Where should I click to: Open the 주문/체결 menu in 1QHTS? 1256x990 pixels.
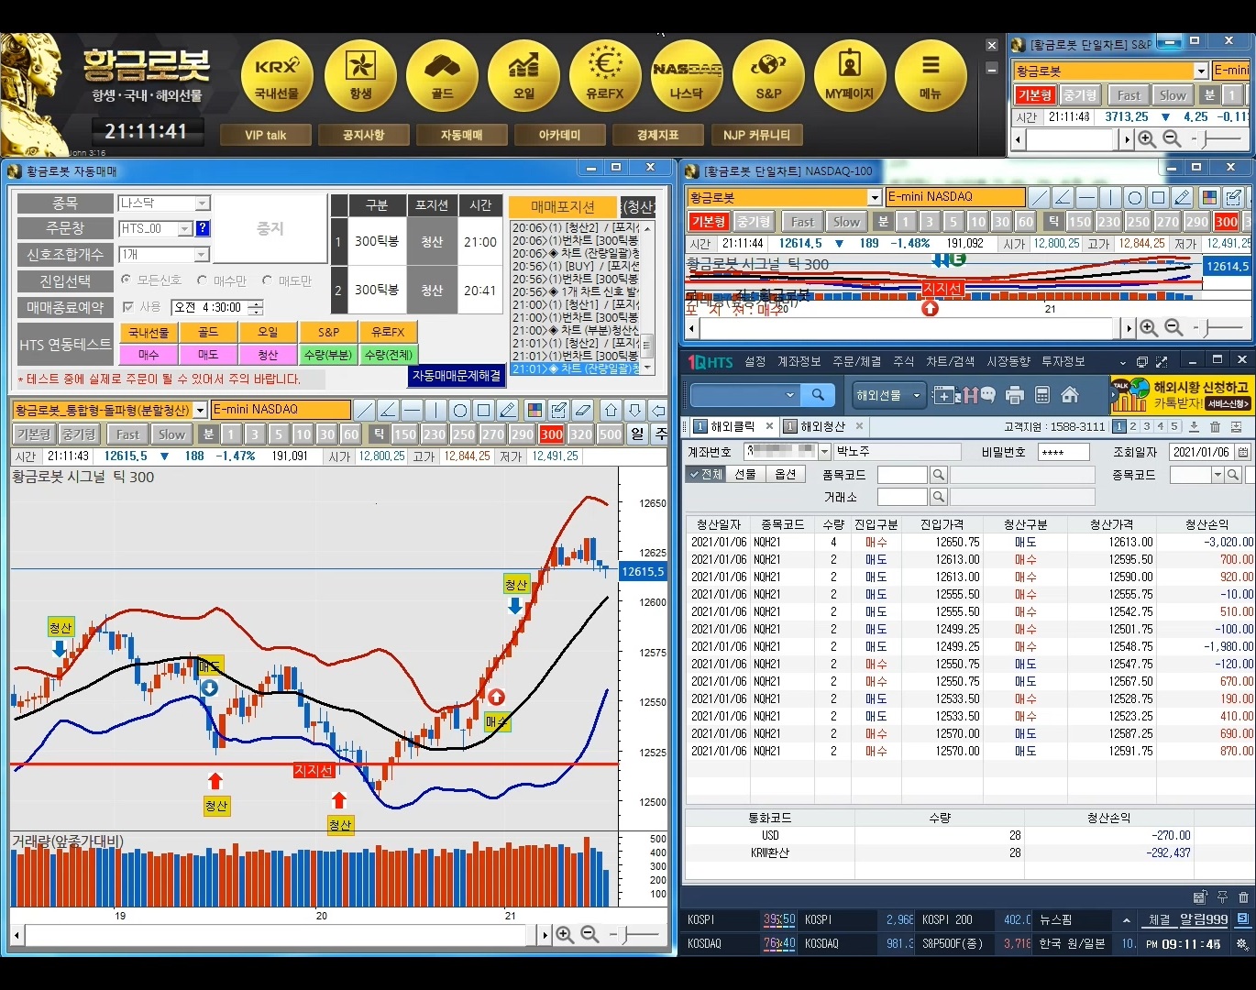pyautogui.click(x=857, y=362)
